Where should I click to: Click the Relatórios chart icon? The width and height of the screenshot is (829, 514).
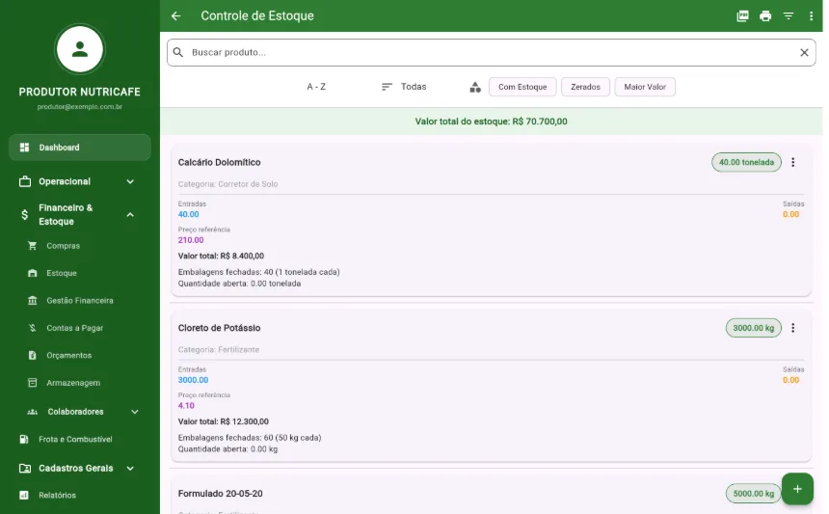click(x=24, y=496)
